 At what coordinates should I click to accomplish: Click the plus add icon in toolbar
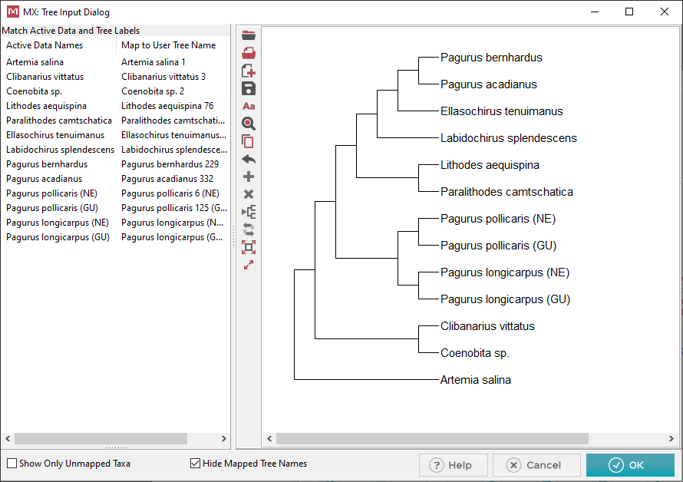248,177
